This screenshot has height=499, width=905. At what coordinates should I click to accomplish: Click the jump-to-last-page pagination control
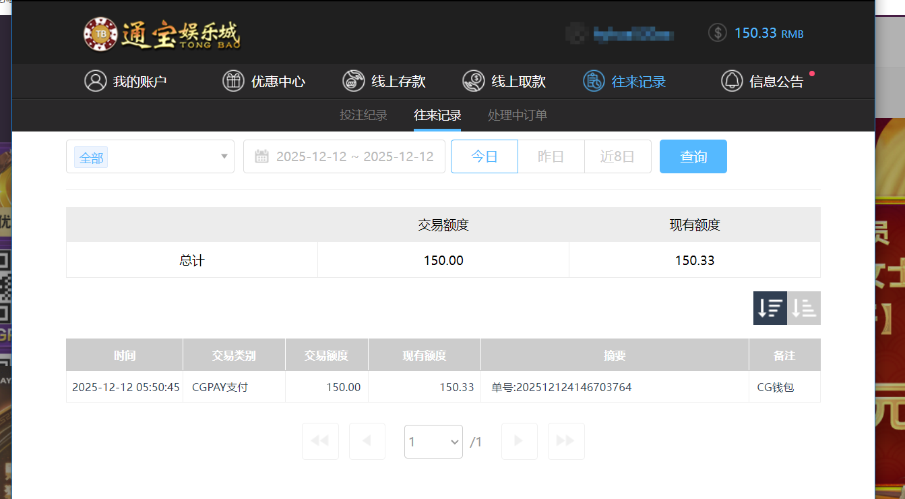(566, 441)
